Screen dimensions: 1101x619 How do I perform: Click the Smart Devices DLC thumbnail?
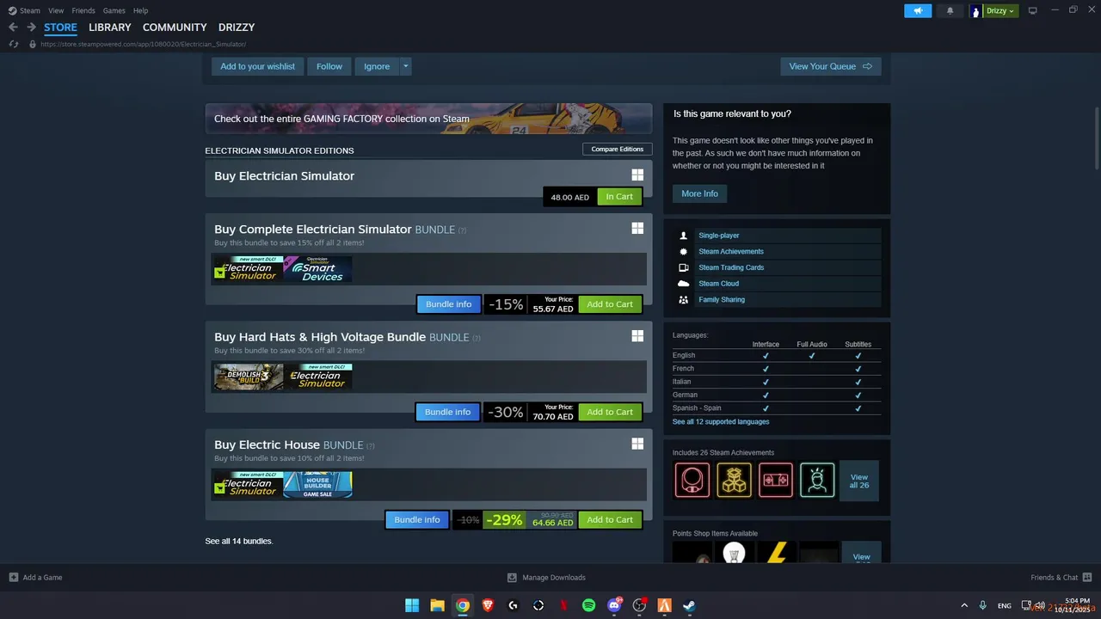[x=317, y=269]
